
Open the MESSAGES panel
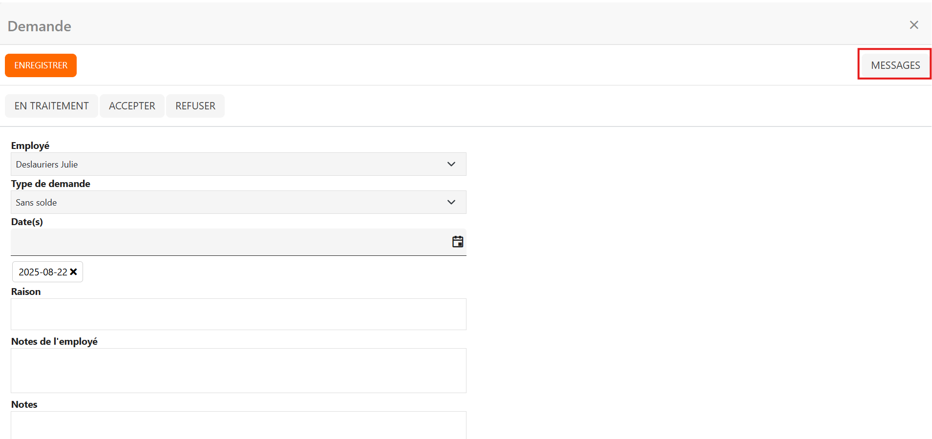(x=895, y=65)
